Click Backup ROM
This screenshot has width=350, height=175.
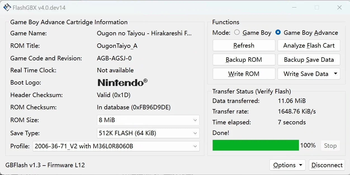(x=243, y=60)
